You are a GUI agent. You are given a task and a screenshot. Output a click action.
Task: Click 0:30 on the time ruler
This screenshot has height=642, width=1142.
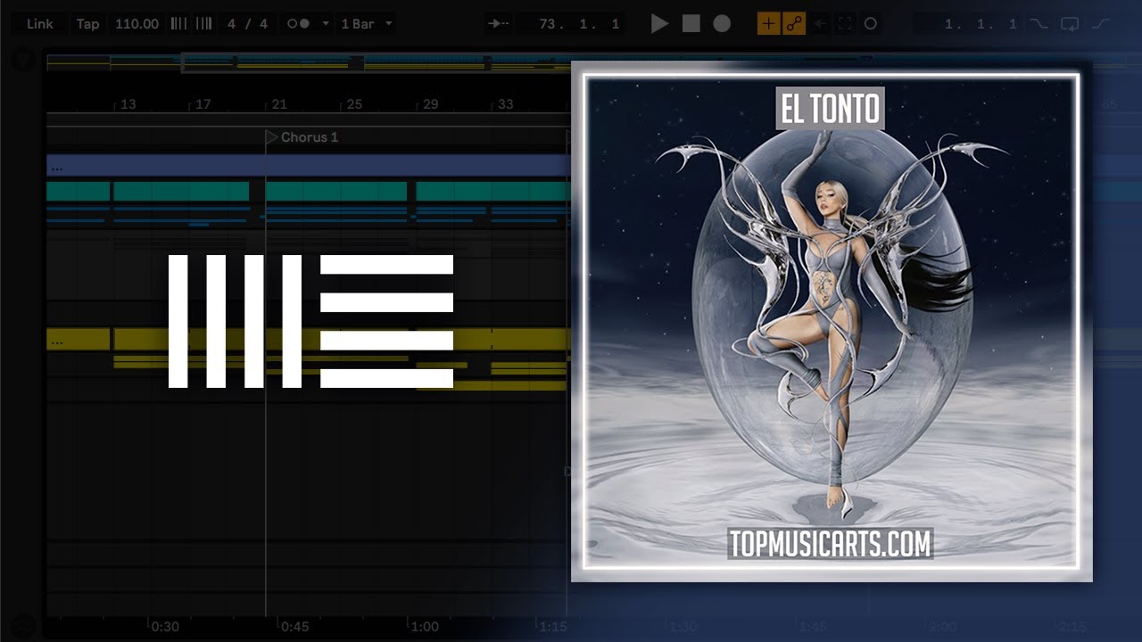(x=164, y=626)
